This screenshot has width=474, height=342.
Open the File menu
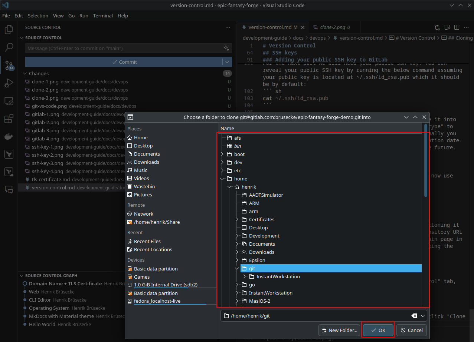(x=6, y=16)
